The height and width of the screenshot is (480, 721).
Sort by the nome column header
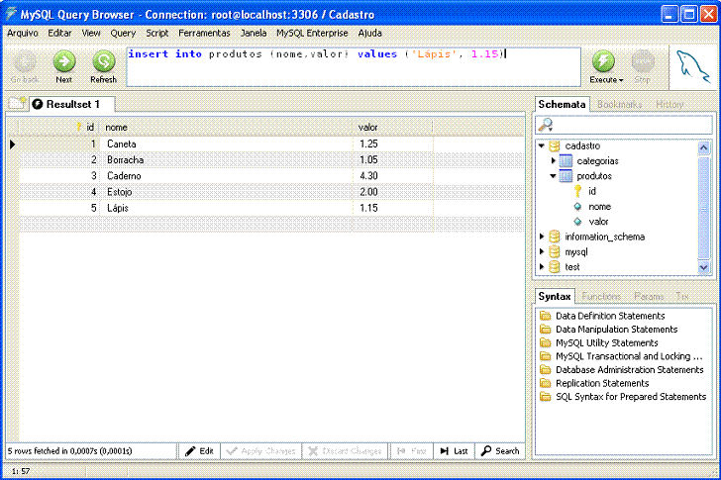(227, 128)
